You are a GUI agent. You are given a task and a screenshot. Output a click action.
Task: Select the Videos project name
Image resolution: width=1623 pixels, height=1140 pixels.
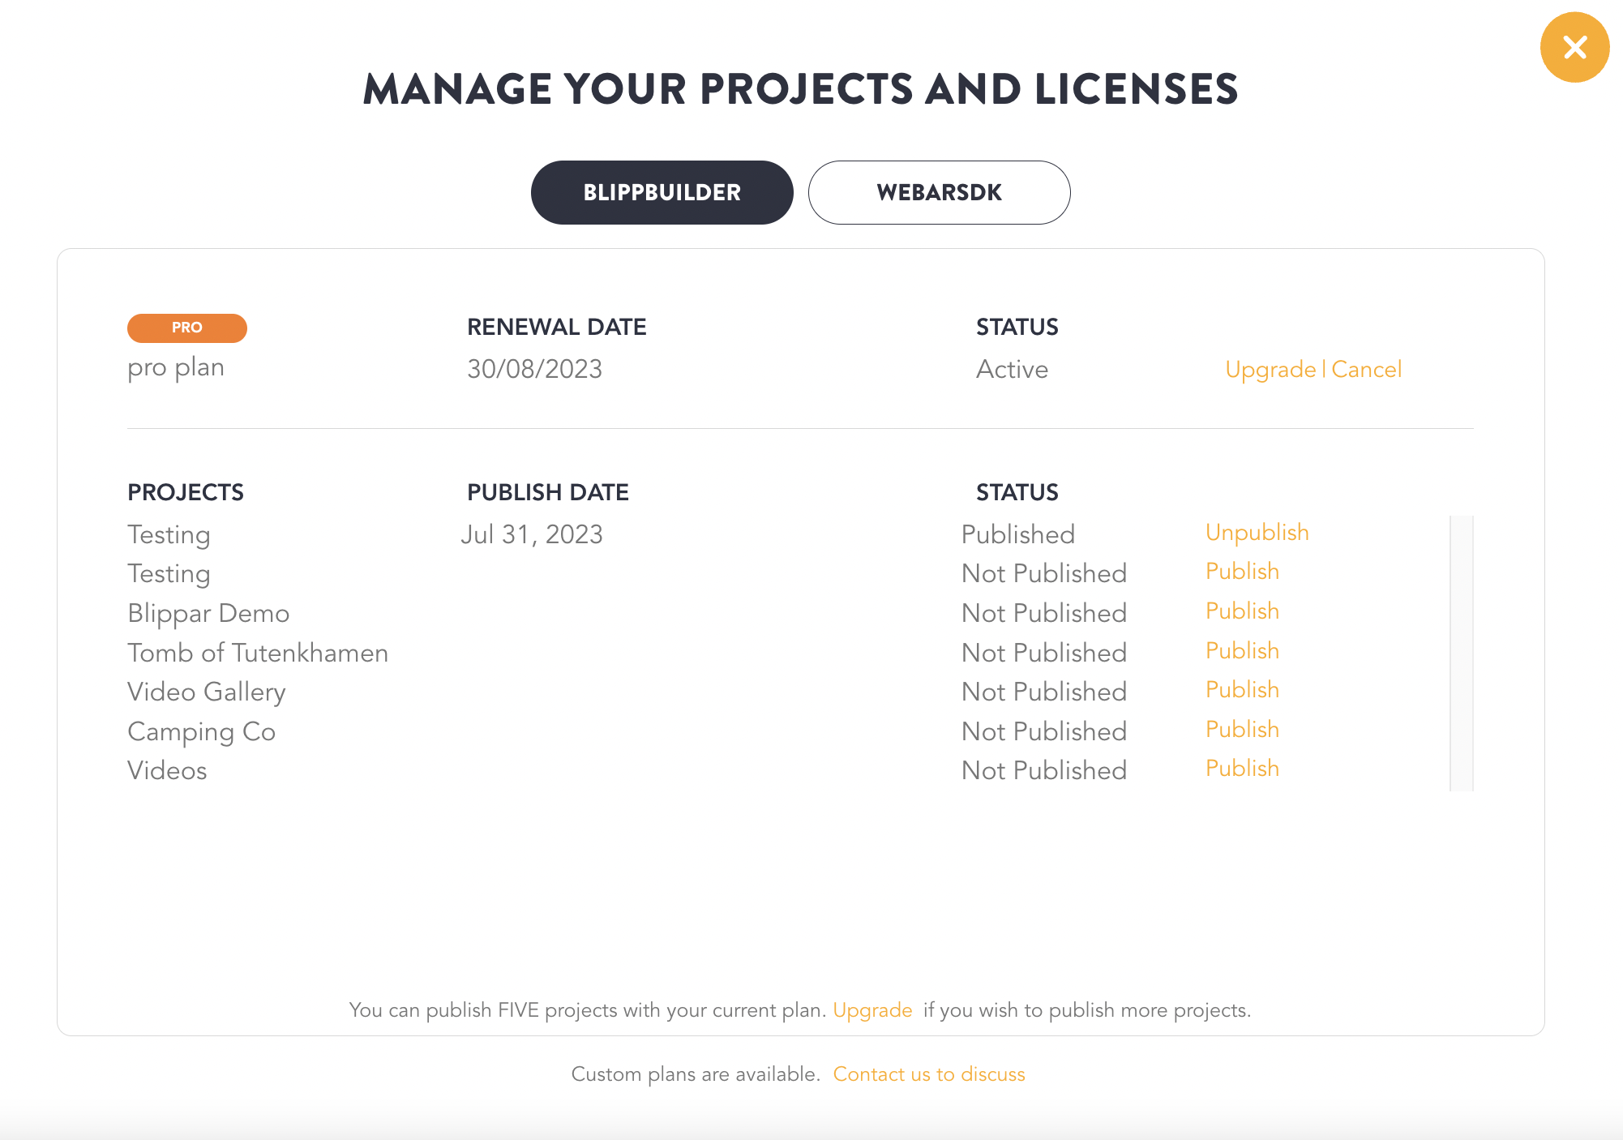(167, 771)
